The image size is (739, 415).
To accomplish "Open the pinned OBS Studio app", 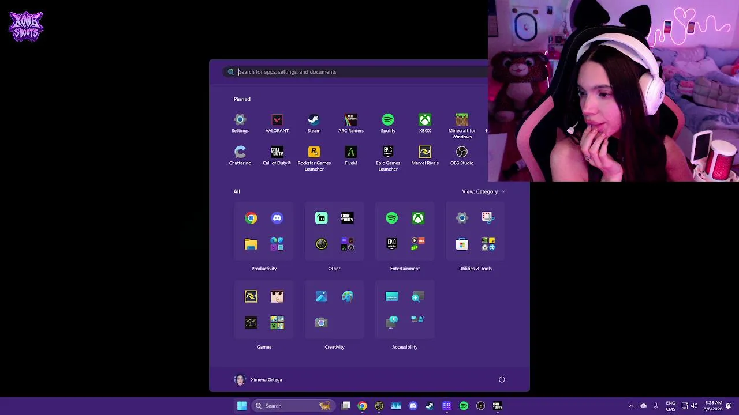I will [462, 156].
